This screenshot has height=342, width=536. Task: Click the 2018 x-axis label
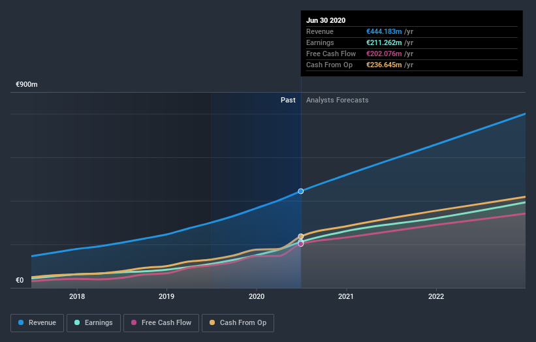[77, 296]
